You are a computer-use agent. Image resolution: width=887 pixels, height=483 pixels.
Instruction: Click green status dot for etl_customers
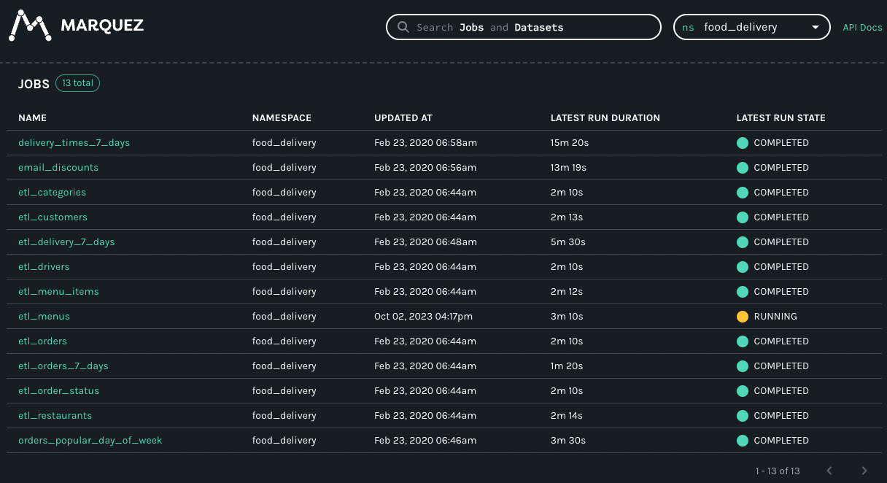pos(743,217)
